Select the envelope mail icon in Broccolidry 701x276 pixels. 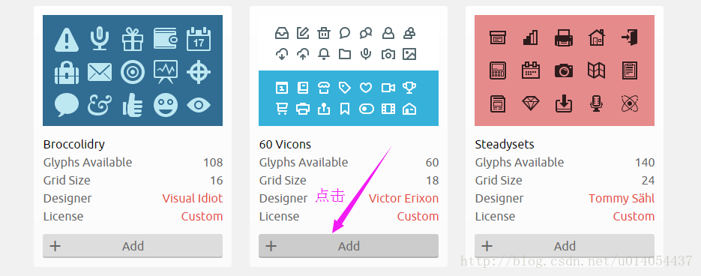click(100, 72)
